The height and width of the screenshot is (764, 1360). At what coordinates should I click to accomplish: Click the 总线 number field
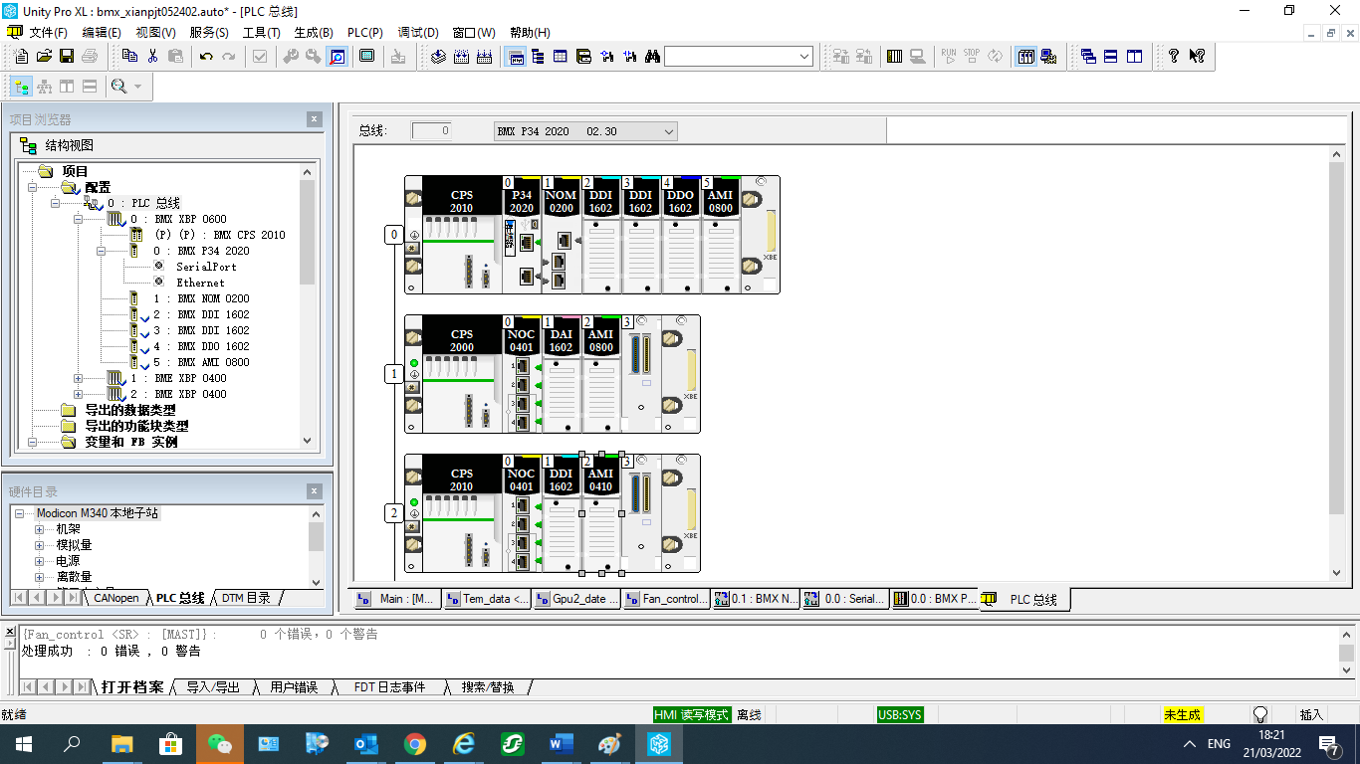pyautogui.click(x=431, y=130)
